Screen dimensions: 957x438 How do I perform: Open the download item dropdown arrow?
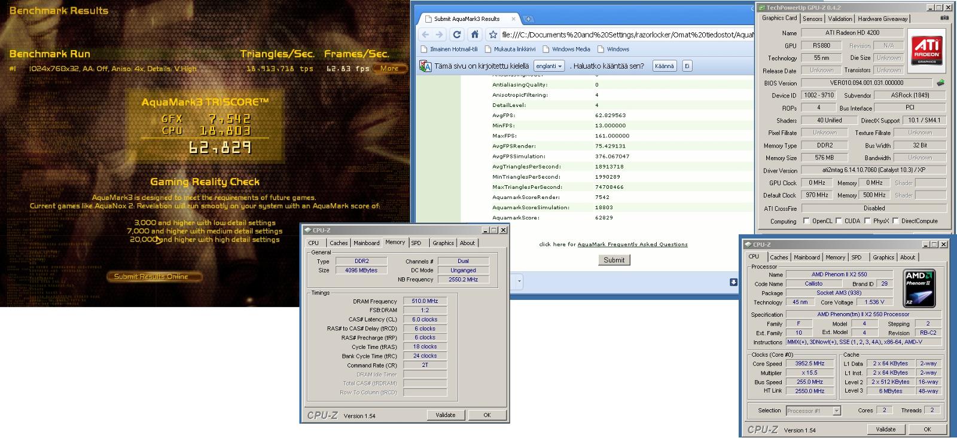(519, 281)
